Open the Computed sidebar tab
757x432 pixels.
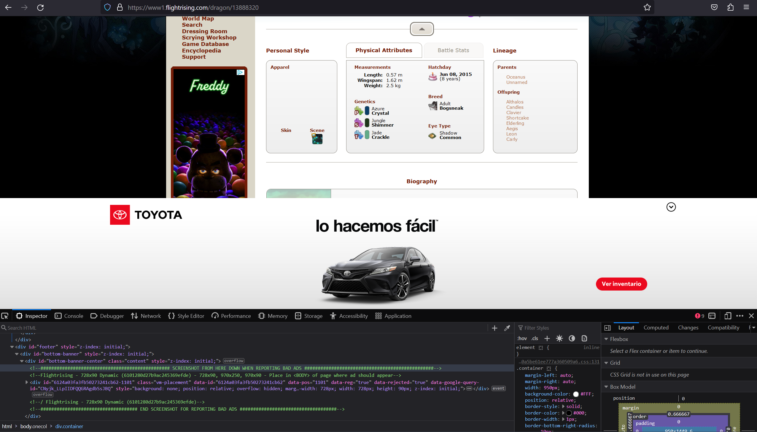(x=656, y=328)
